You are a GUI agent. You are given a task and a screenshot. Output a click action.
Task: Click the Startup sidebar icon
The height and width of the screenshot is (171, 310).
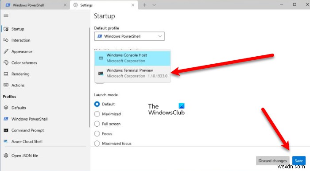tap(6, 29)
